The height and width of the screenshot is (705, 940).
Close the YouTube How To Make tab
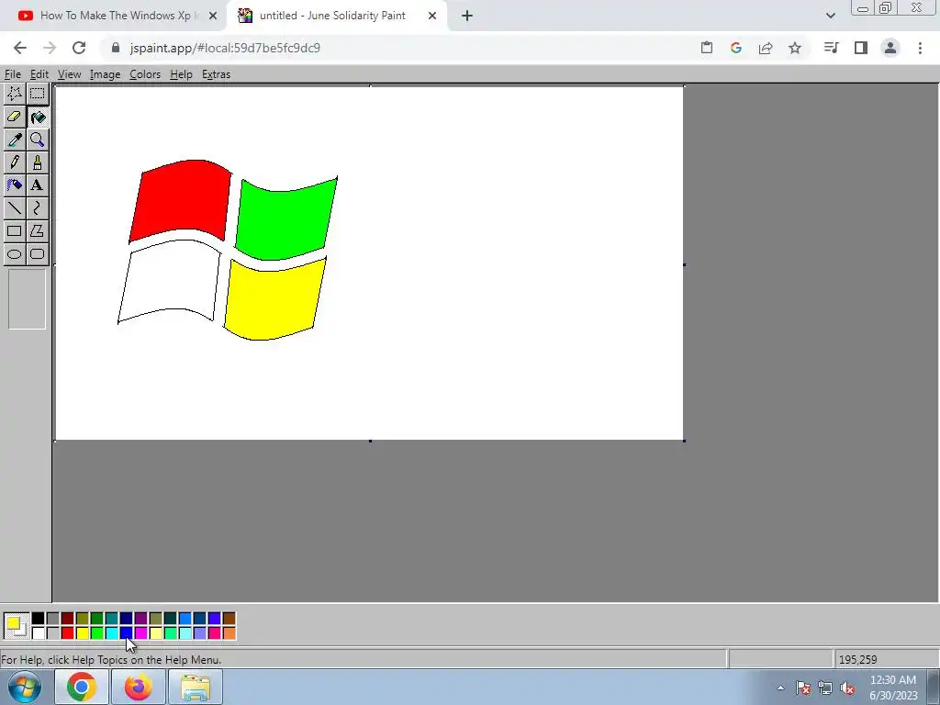tap(213, 16)
